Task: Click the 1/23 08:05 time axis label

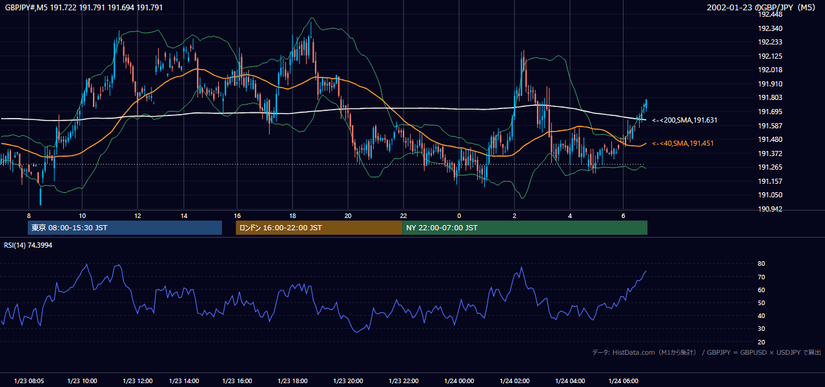Action: point(28,381)
